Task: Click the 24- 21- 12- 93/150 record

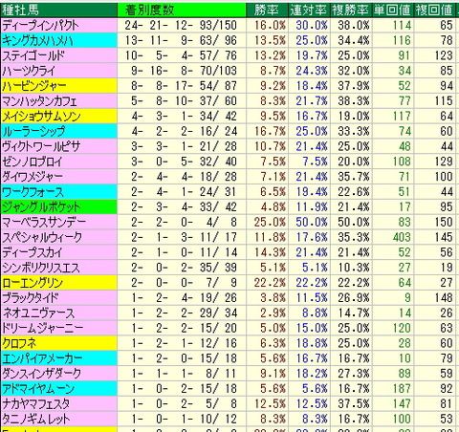Action: coord(181,25)
